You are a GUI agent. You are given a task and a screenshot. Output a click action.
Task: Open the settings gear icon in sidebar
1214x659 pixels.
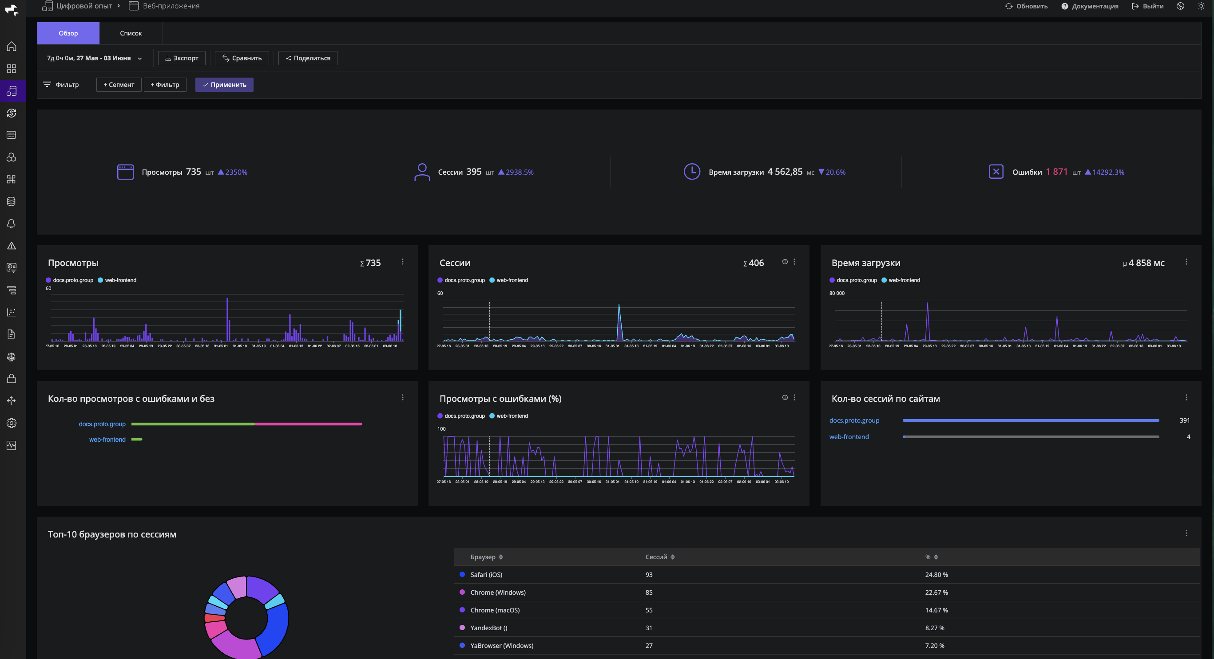11,423
